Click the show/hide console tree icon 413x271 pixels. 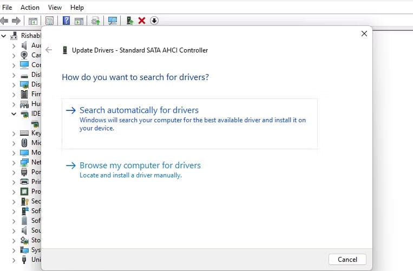coord(33,21)
